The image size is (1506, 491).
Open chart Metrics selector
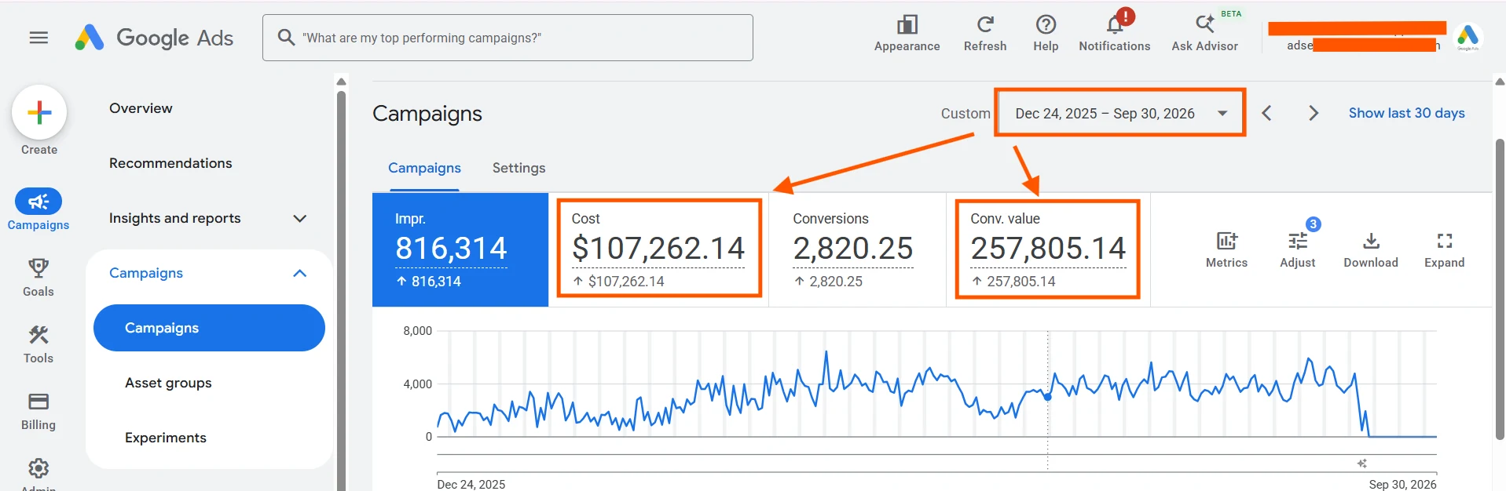coord(1226,249)
